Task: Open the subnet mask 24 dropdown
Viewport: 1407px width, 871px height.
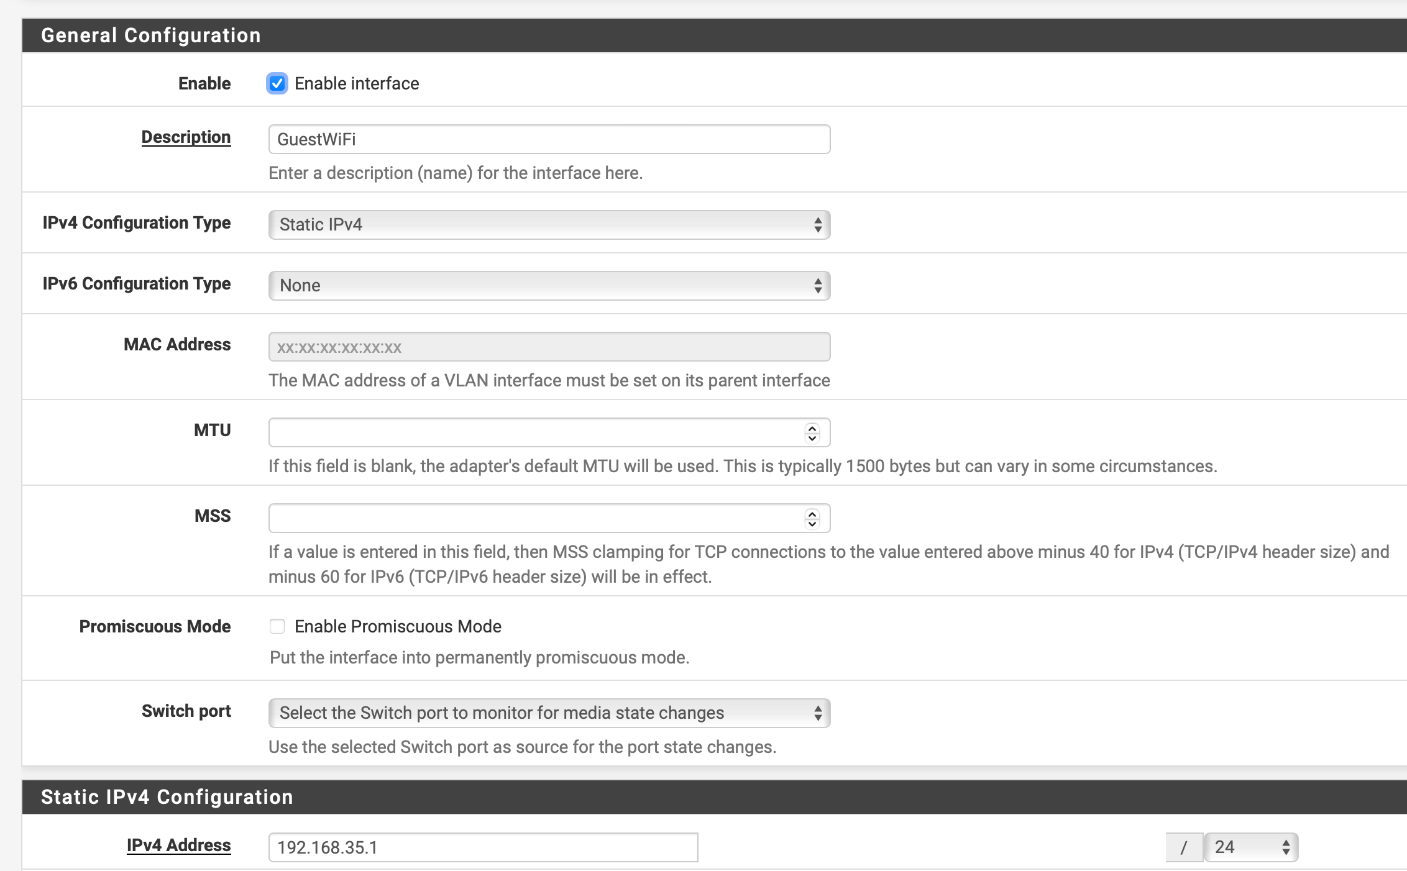Action: tap(1250, 847)
